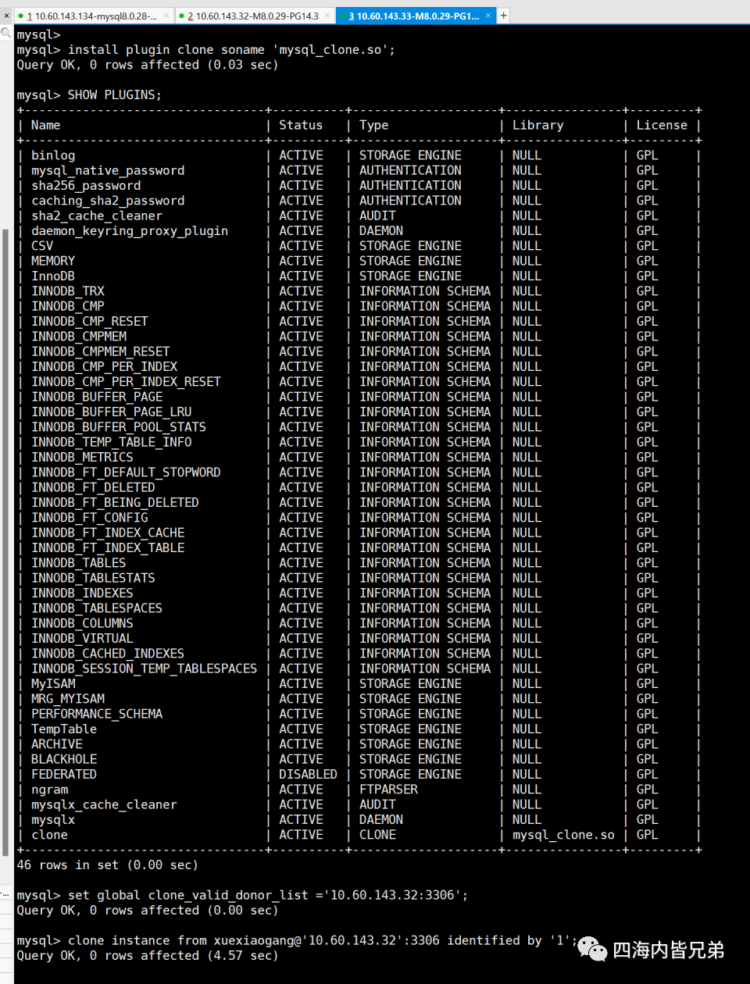Close the 10.60.143.134-mysql8.0.28 session tab

coord(166,16)
